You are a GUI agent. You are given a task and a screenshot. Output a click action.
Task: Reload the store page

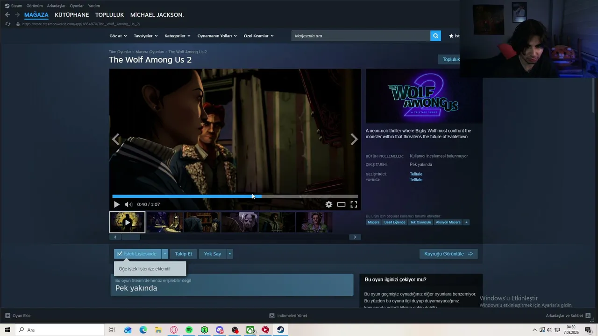[7, 24]
